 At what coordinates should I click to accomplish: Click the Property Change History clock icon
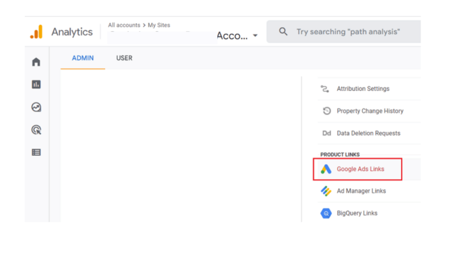pos(327,111)
